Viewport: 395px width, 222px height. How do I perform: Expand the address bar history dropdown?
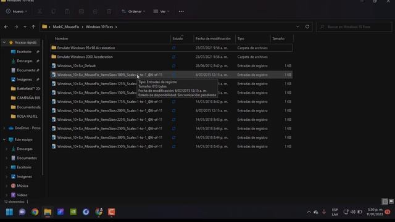(x=297, y=27)
